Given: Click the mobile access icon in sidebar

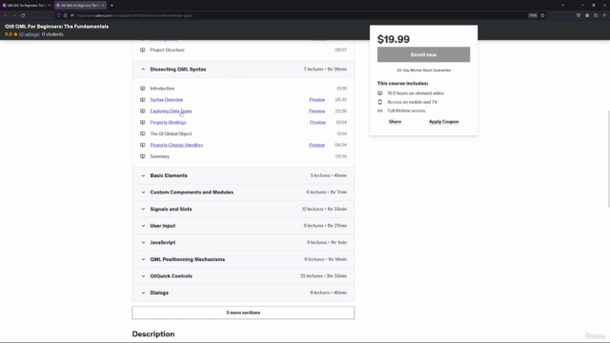Looking at the screenshot, I should click(380, 102).
